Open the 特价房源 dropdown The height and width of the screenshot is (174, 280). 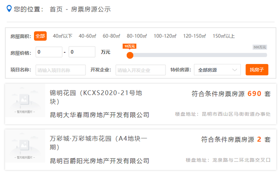click(x=217, y=70)
